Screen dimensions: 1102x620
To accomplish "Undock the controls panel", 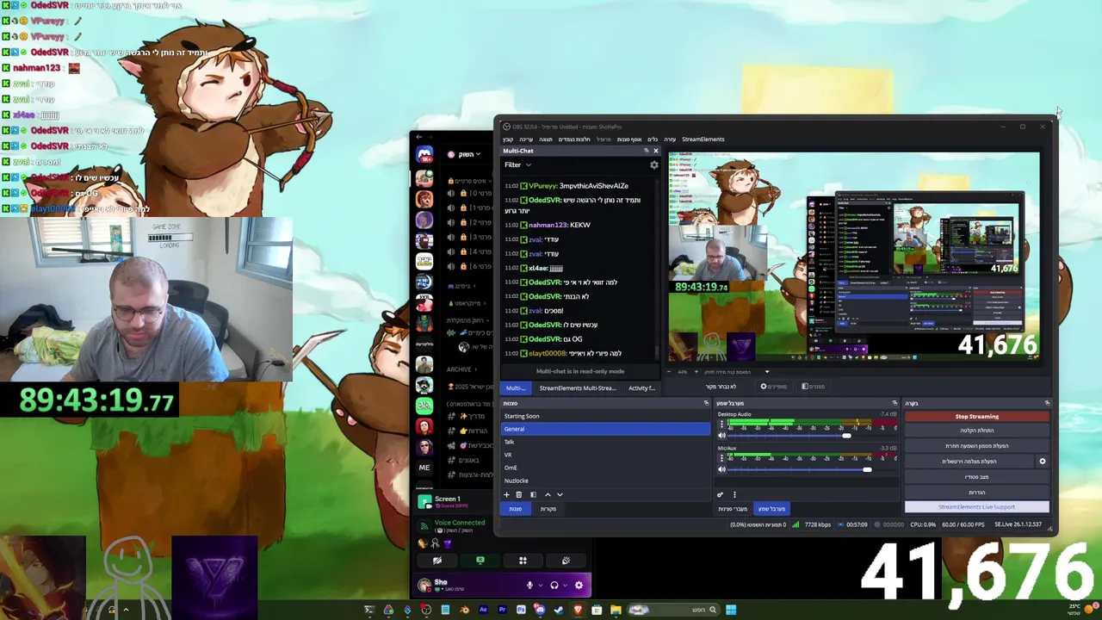I will pyautogui.click(x=1047, y=403).
